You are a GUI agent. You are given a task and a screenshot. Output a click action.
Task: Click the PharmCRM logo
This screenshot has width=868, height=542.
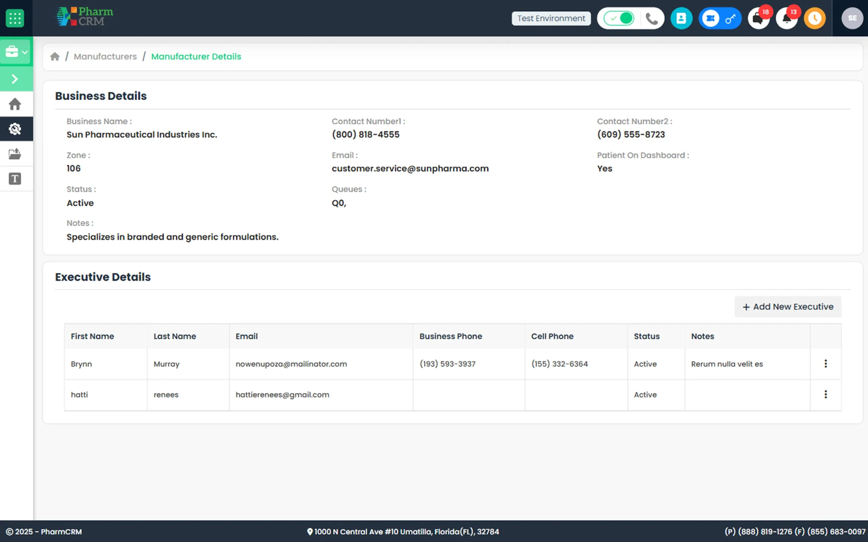click(x=85, y=17)
